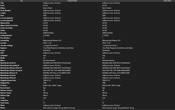Click the New Value cell for Album
This screenshot has width=175, height=110.
tap(107, 8)
